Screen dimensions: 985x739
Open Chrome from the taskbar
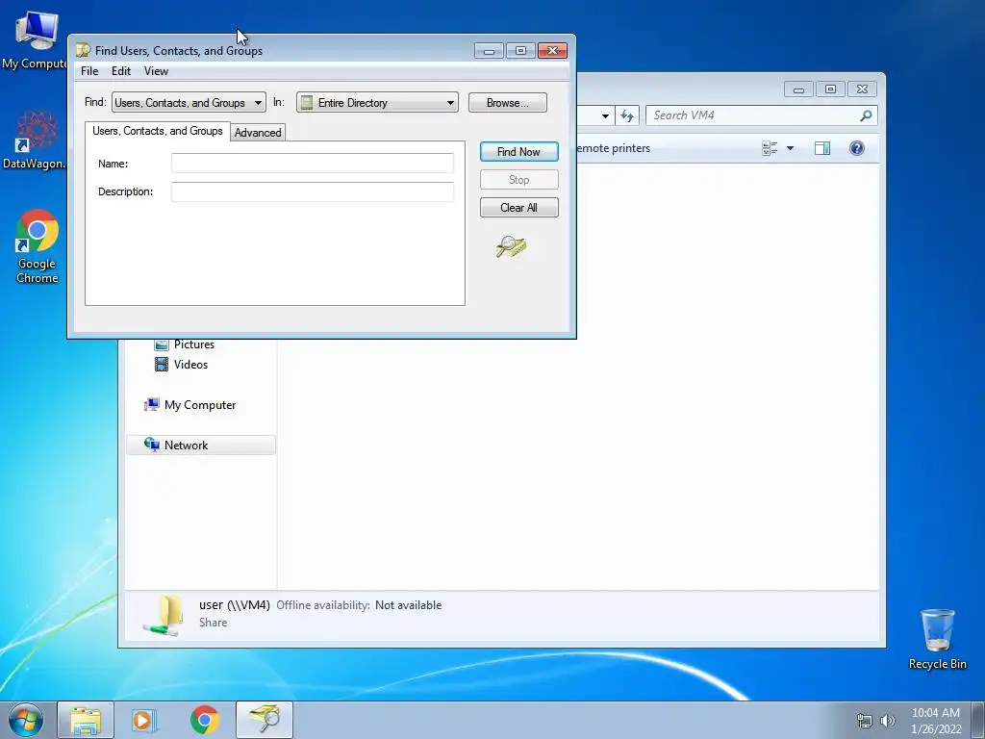click(x=204, y=720)
